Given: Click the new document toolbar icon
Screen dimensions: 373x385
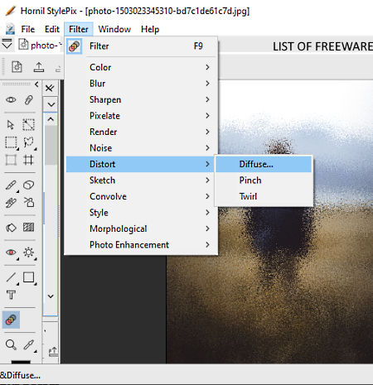Looking at the screenshot, I should coord(17,67).
